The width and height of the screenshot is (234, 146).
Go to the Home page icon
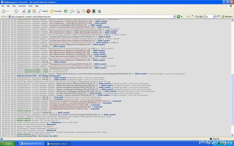[34, 11]
